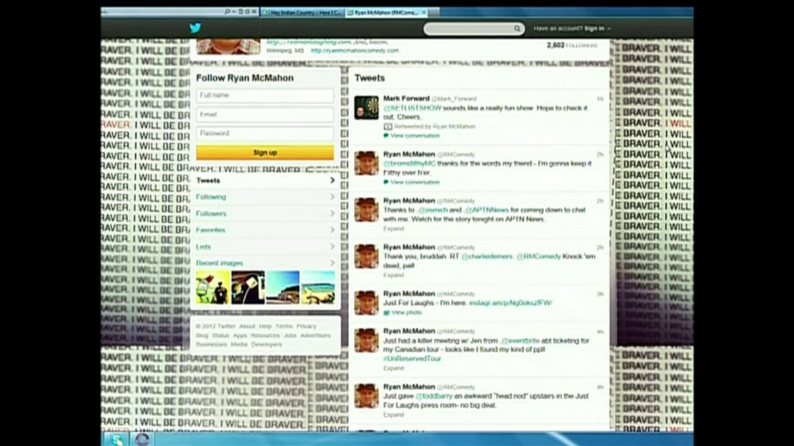
Task: Open the Followers list
Action: pos(265,214)
